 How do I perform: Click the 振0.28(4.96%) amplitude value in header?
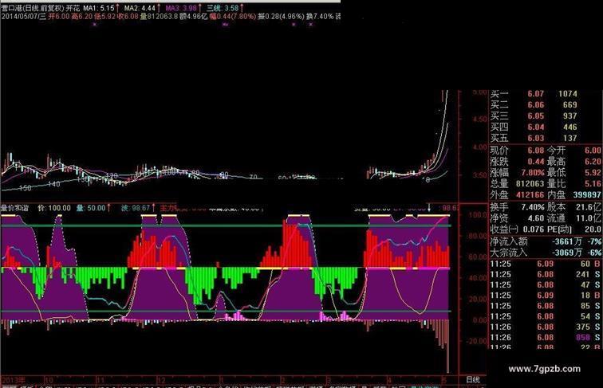coord(281,16)
